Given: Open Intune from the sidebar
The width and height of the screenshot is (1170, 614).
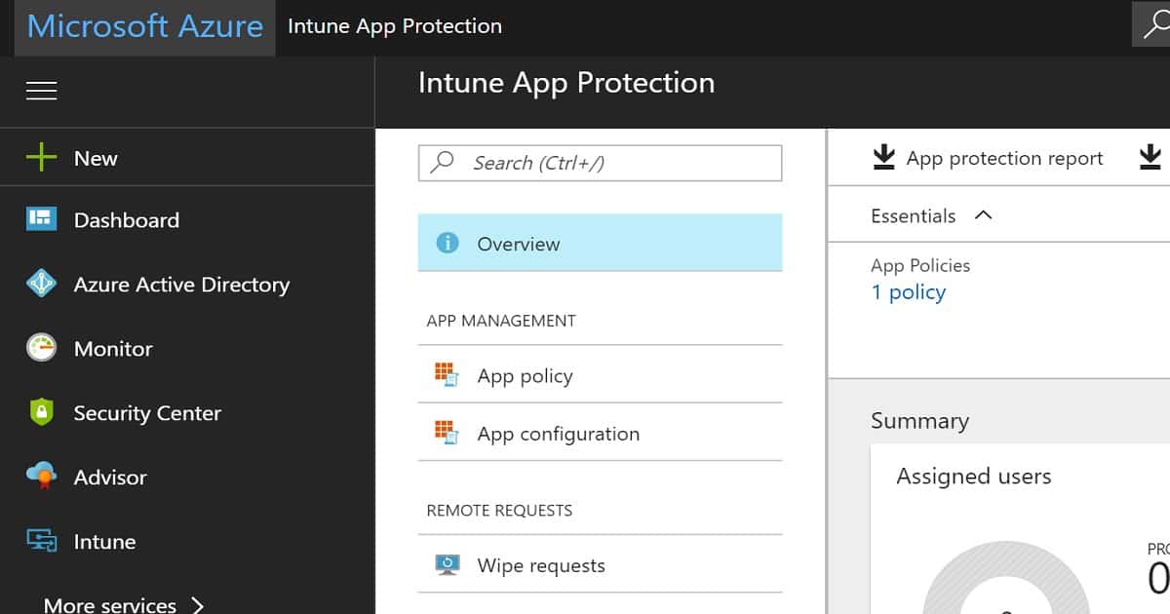Looking at the screenshot, I should point(187,541).
